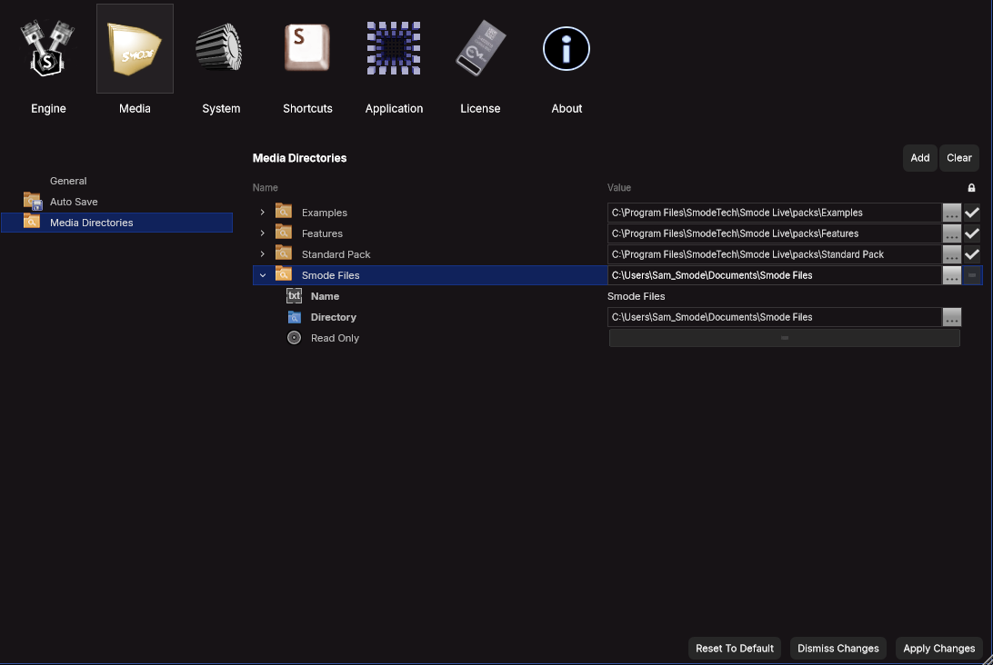
Task: Open the Engine preferences icon
Action: [48, 49]
